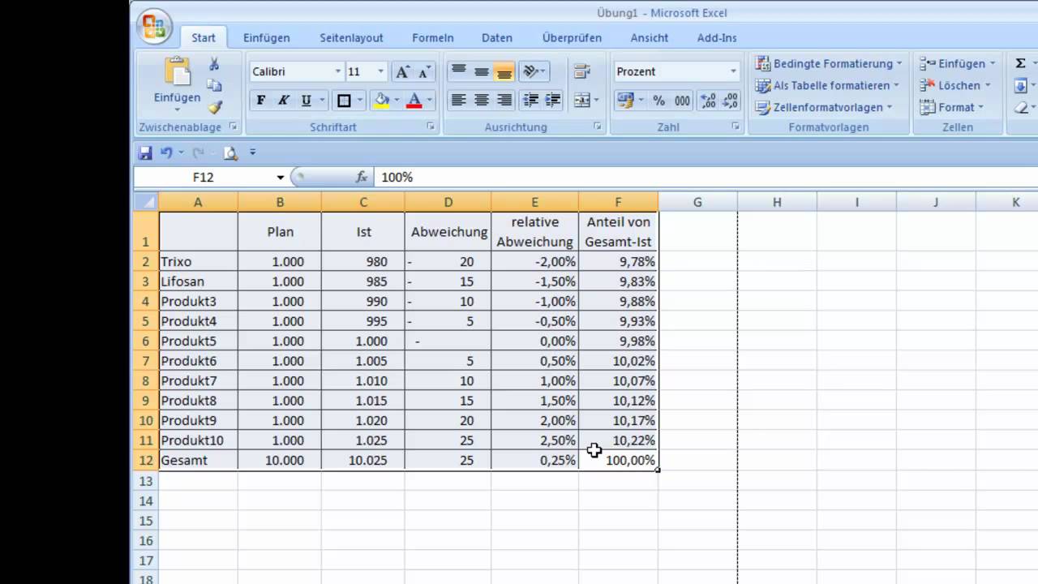Toggle underline formatting

(x=307, y=101)
